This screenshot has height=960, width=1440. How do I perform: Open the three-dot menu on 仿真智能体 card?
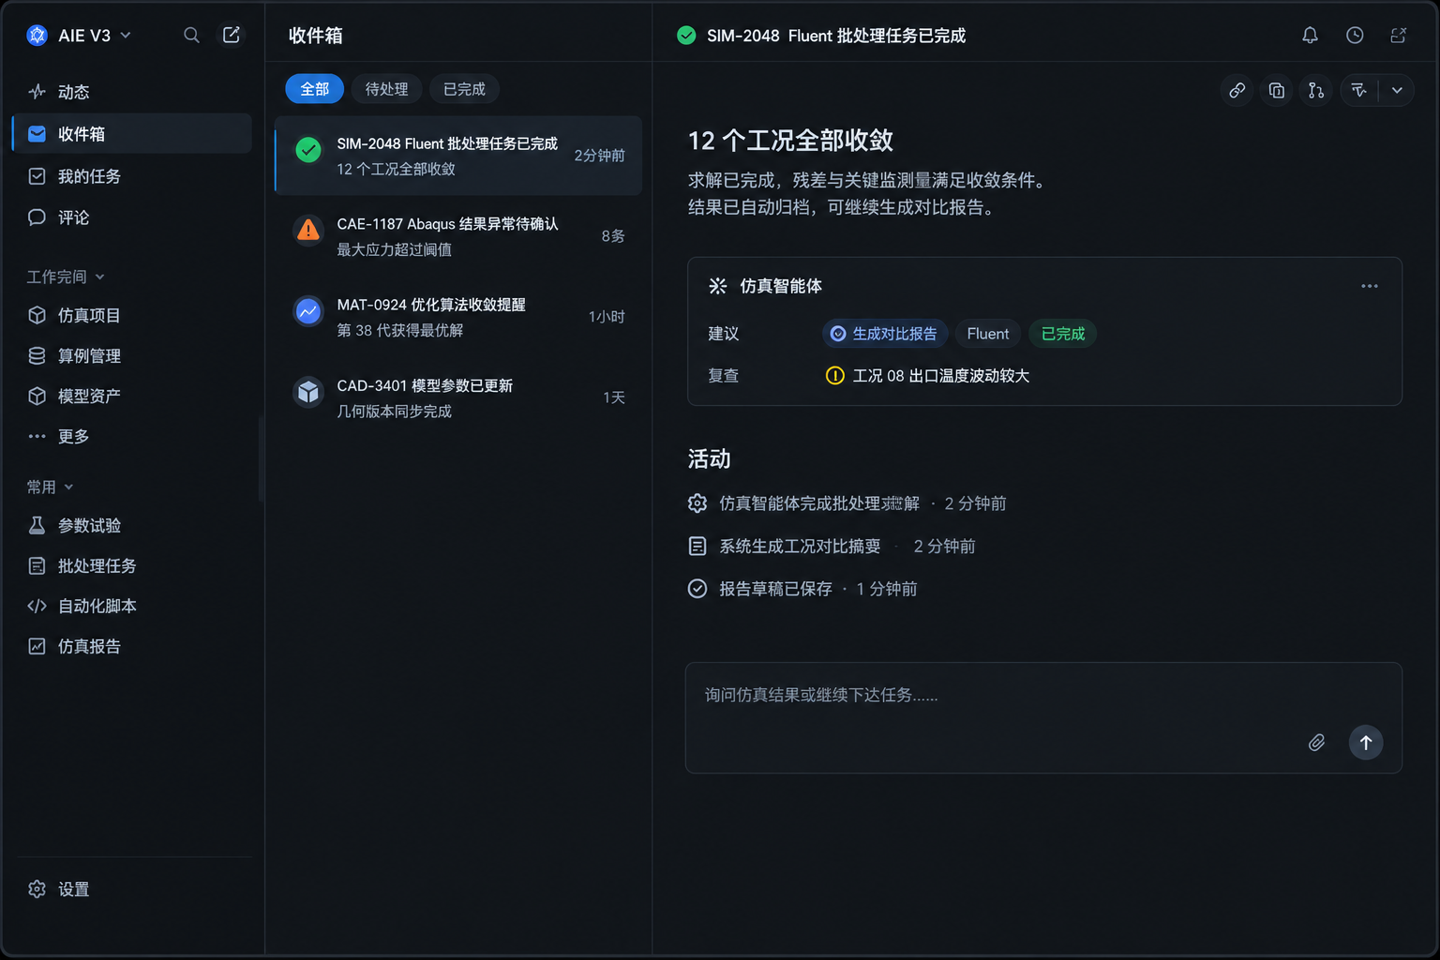pyautogui.click(x=1370, y=286)
